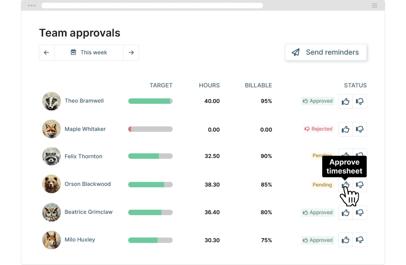Click the browser address bar
The width and height of the screenshot is (406, 265).
coord(152,5)
